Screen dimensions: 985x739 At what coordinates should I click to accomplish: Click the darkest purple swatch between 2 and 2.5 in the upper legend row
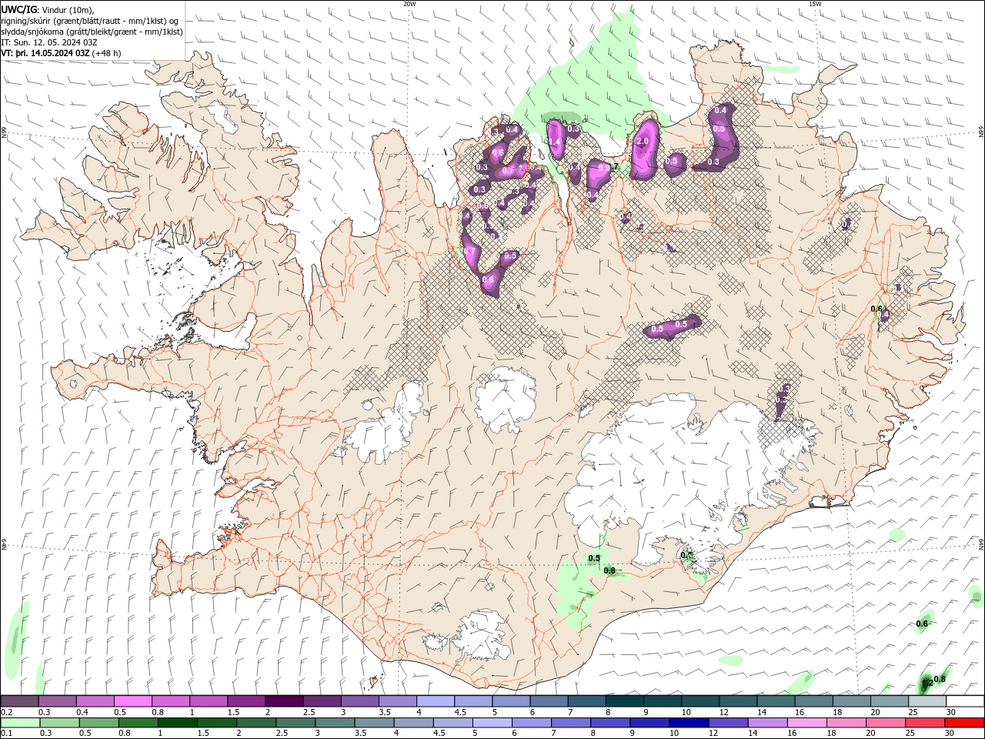(283, 701)
